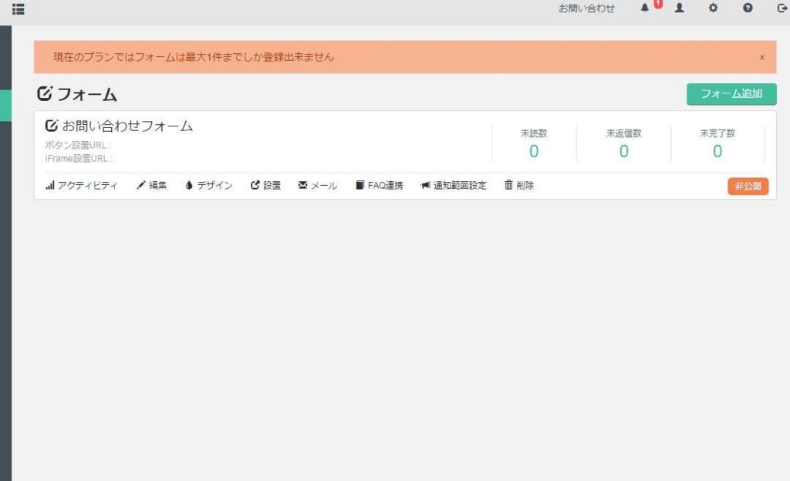Open the お問い合わせ menu item
This screenshot has height=481, width=790.
click(x=587, y=8)
